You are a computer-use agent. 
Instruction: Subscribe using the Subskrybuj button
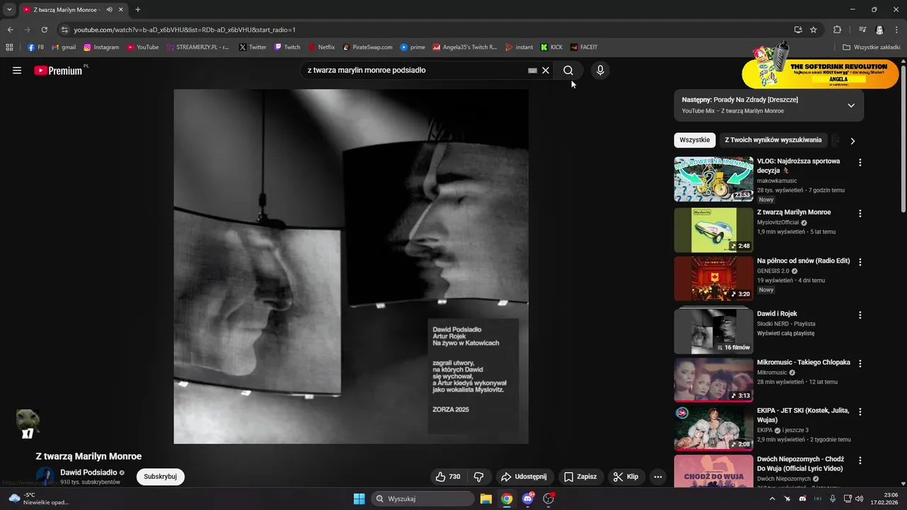point(160,477)
